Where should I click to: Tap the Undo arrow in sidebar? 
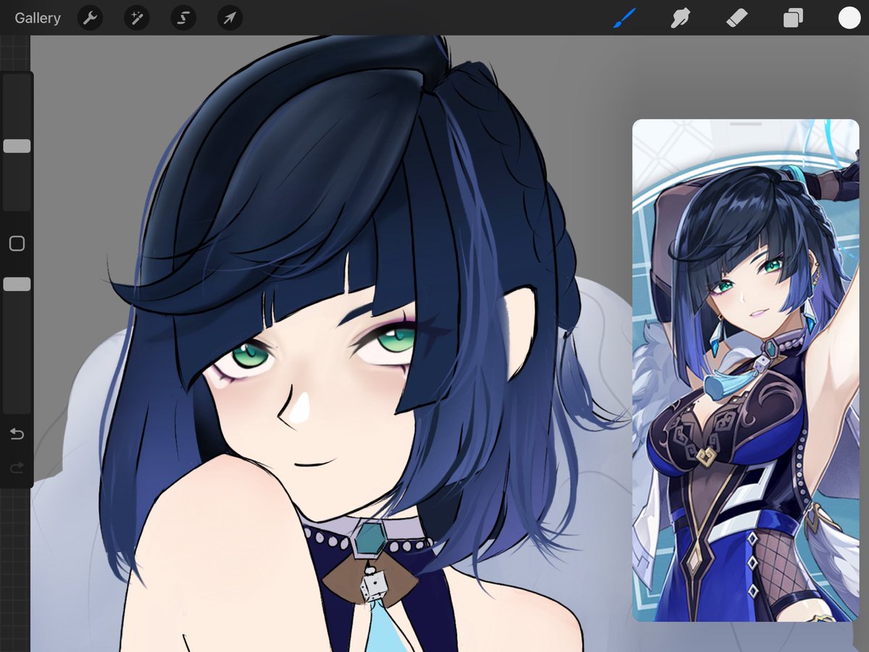[x=17, y=435]
